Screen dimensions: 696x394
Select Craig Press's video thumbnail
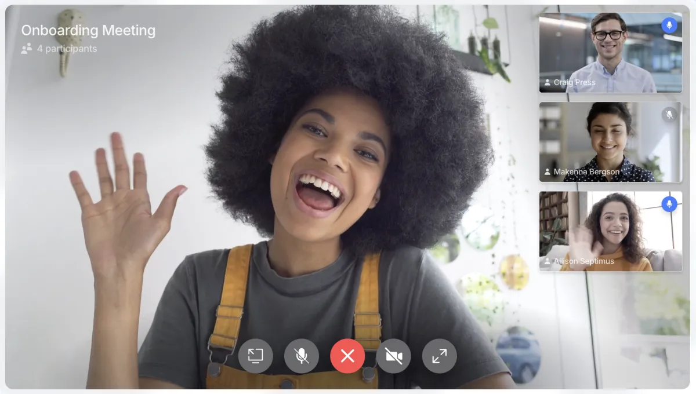click(611, 53)
